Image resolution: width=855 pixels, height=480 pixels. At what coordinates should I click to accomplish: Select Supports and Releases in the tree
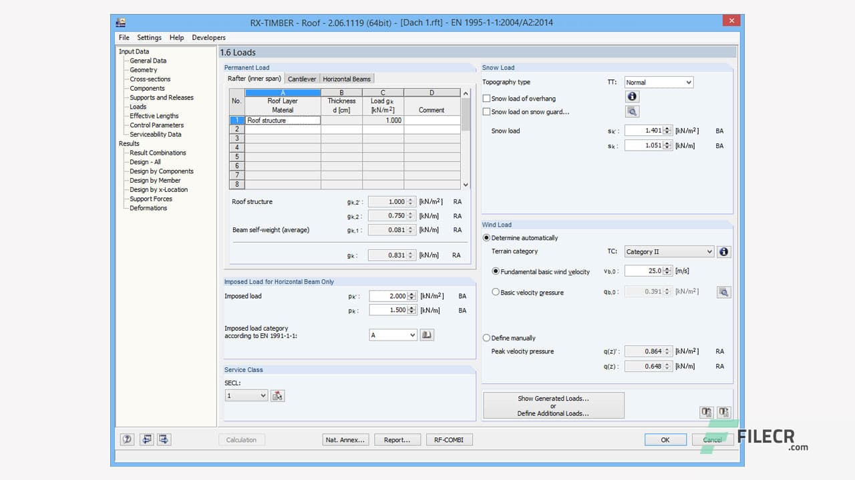click(160, 97)
